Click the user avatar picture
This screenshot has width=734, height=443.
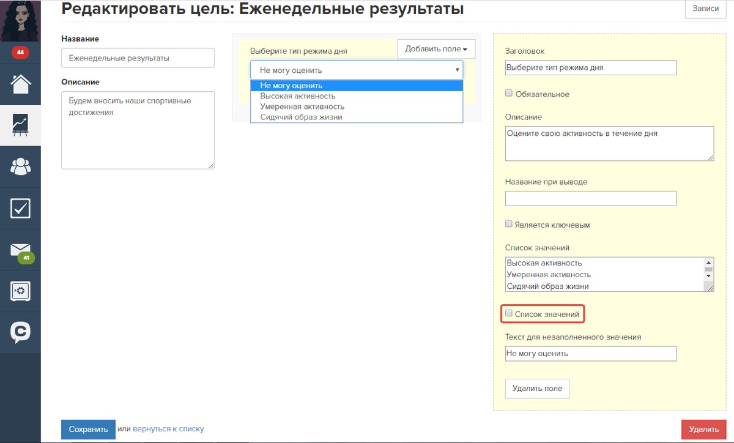[20, 20]
